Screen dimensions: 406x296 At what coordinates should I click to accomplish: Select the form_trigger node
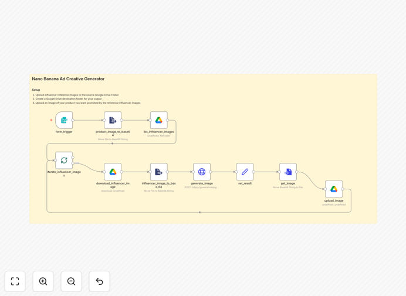click(x=64, y=120)
